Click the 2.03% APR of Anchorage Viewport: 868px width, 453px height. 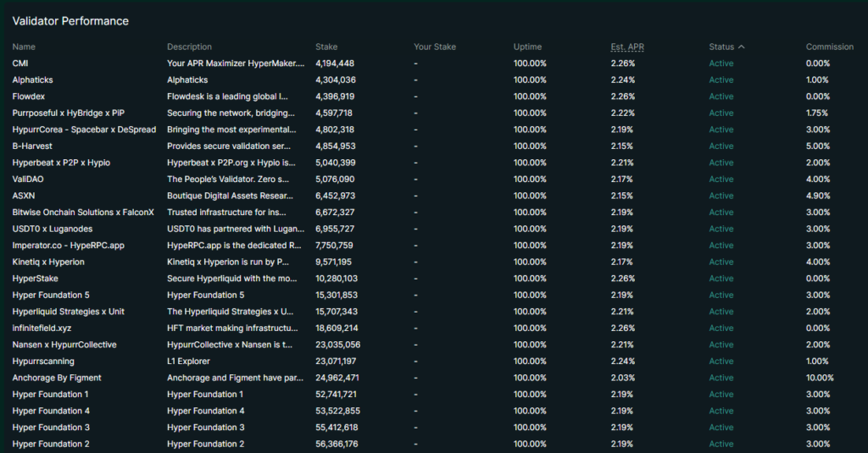pos(623,378)
